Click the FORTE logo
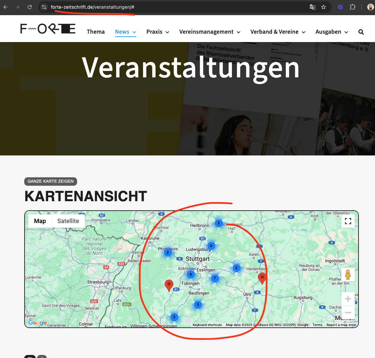Image resolution: width=375 pixels, height=358 pixels. 48,29
